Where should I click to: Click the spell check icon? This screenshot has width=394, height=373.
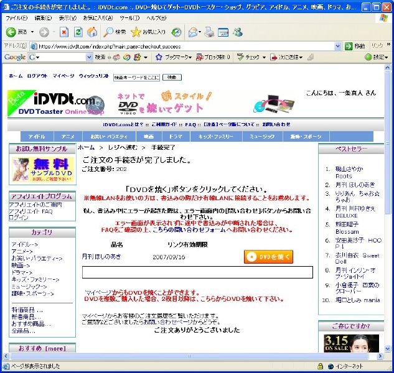[x=240, y=57]
